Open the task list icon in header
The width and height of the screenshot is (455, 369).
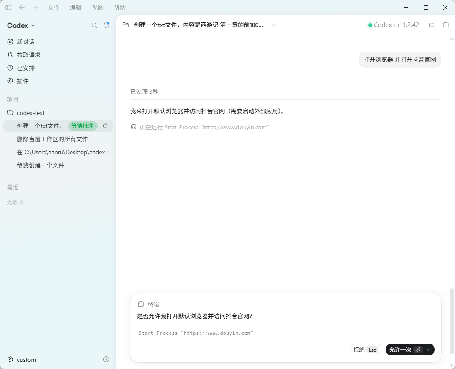pyautogui.click(x=431, y=25)
